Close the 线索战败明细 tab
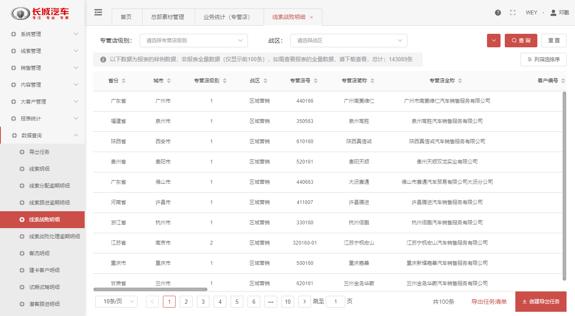This screenshot has width=575, height=316. pyautogui.click(x=312, y=17)
